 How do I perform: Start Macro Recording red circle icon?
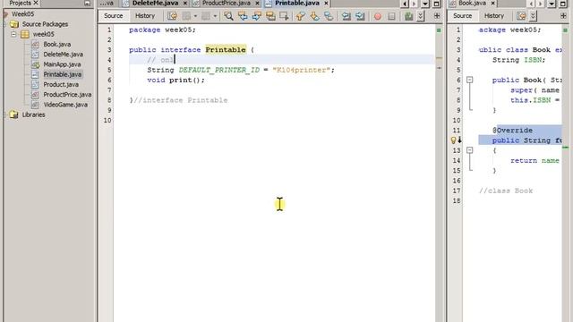pyautogui.click(x=378, y=16)
